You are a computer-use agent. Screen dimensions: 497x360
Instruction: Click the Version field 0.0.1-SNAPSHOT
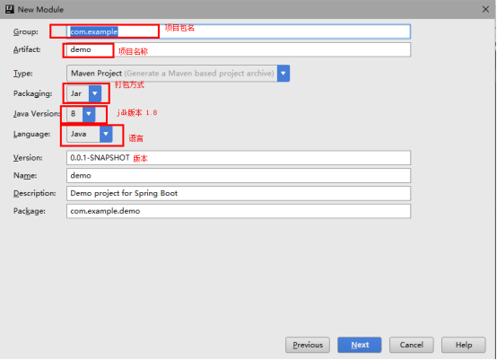239,158
